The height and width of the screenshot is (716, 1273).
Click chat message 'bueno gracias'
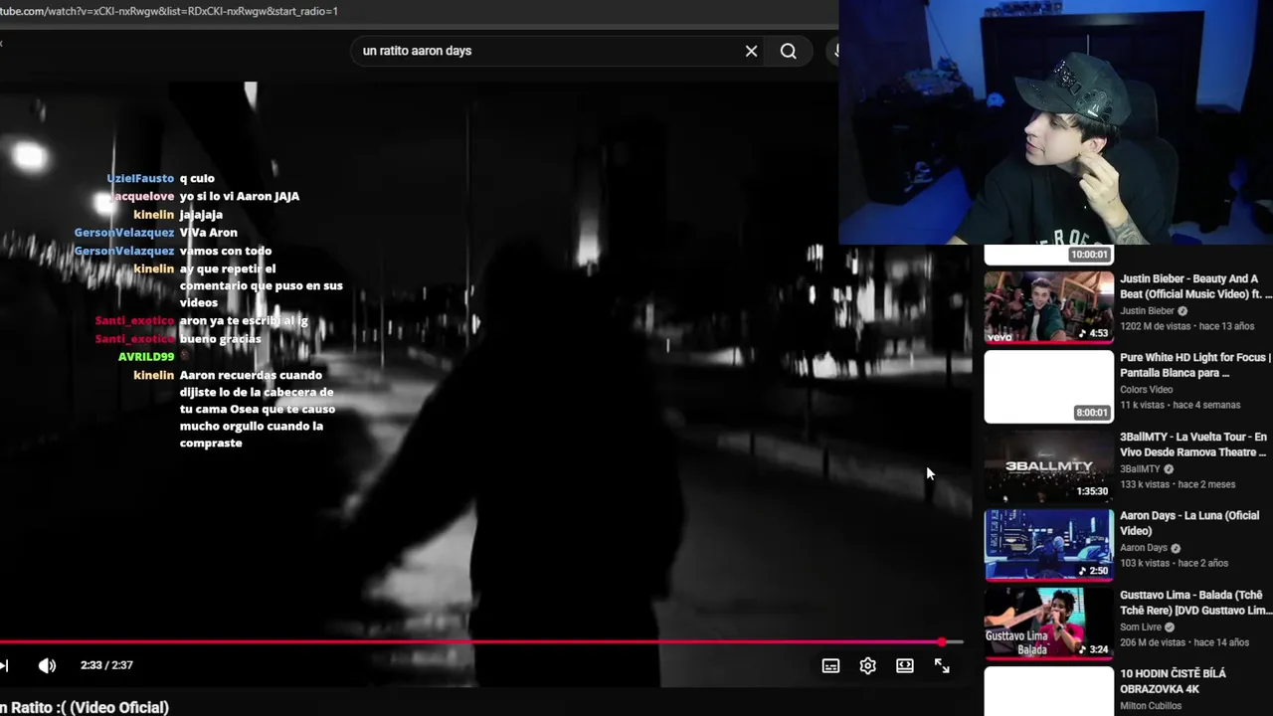[x=221, y=339]
